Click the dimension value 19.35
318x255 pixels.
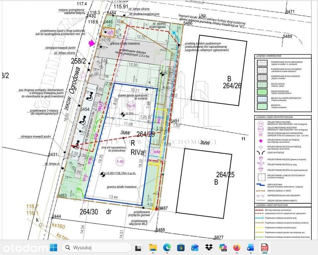(101, 159)
